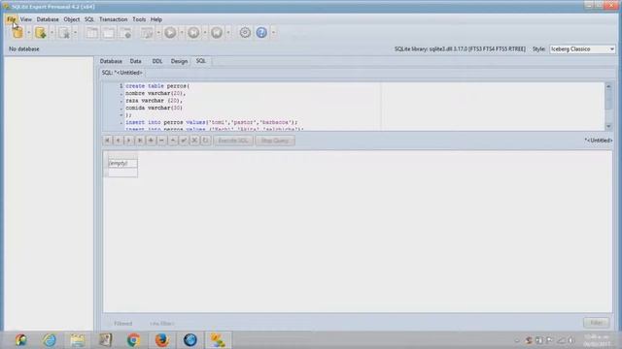
Task: Expand the arrow after the Help icon
Action: pyautogui.click(x=273, y=33)
